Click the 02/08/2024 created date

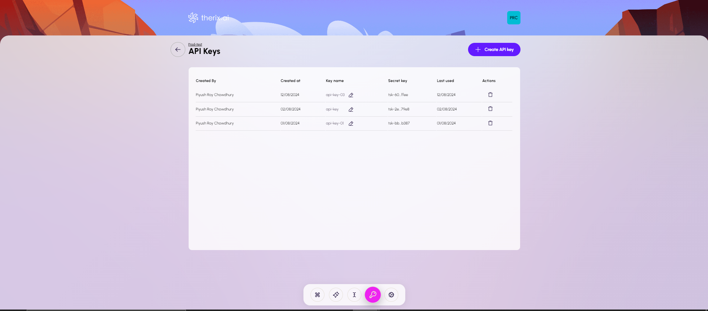[291, 109]
